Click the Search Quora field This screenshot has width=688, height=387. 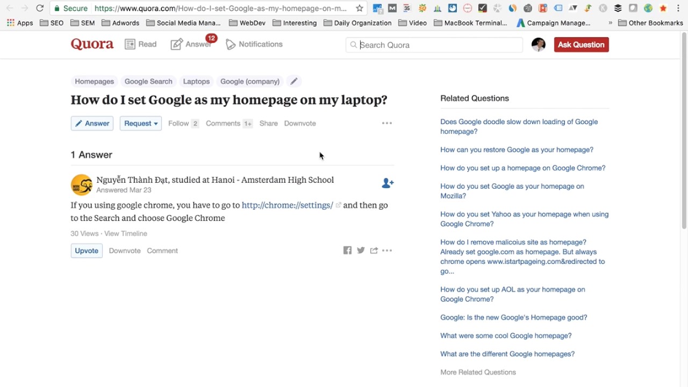pos(438,45)
